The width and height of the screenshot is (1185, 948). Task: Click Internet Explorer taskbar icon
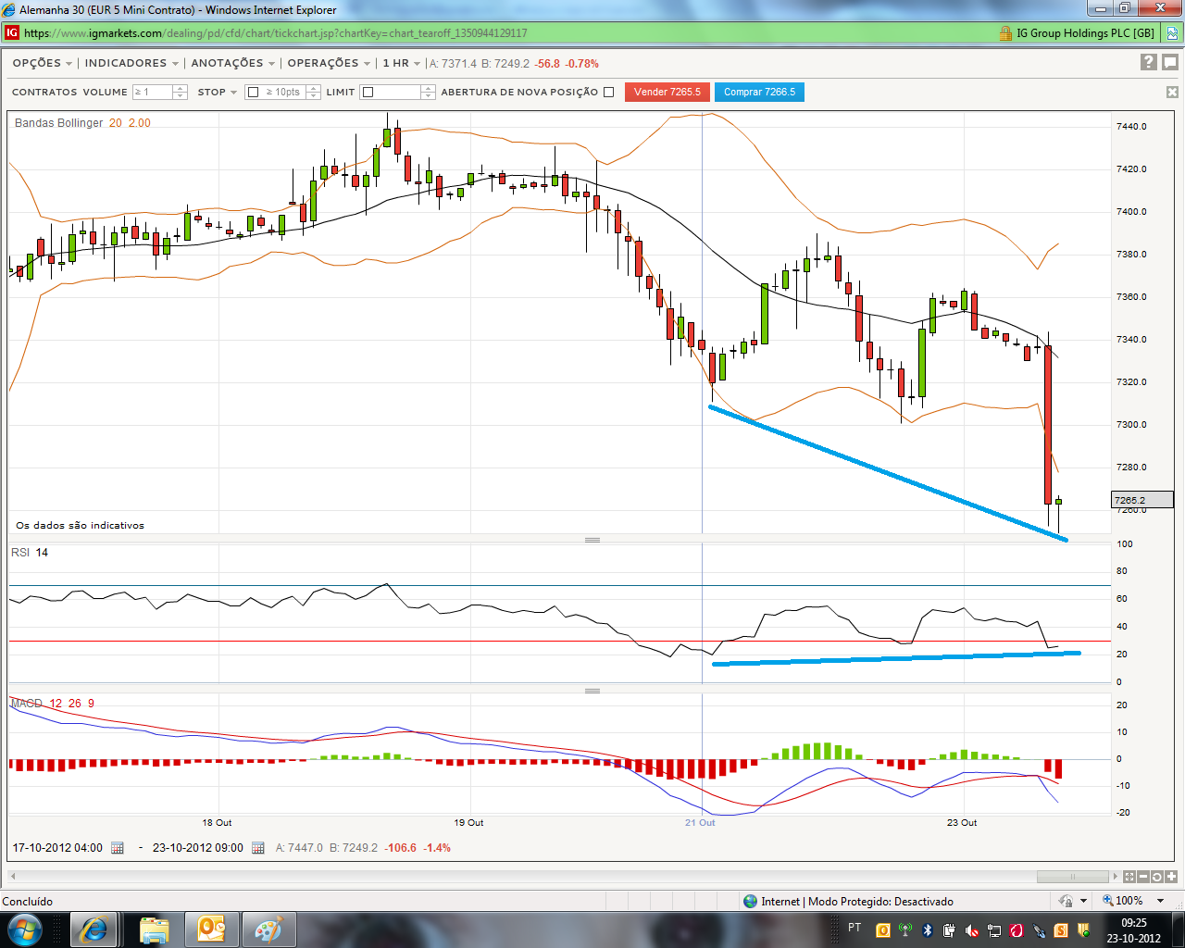tap(94, 929)
